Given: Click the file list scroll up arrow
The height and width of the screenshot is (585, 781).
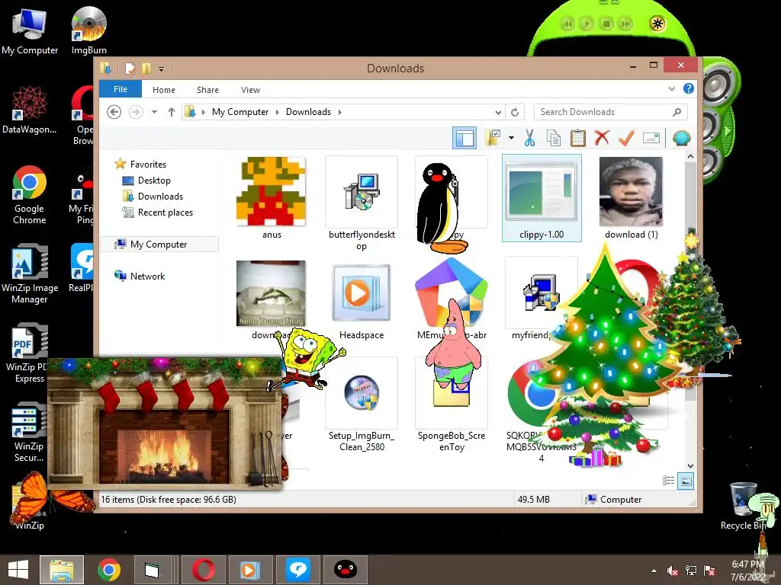Looking at the screenshot, I should [x=690, y=156].
